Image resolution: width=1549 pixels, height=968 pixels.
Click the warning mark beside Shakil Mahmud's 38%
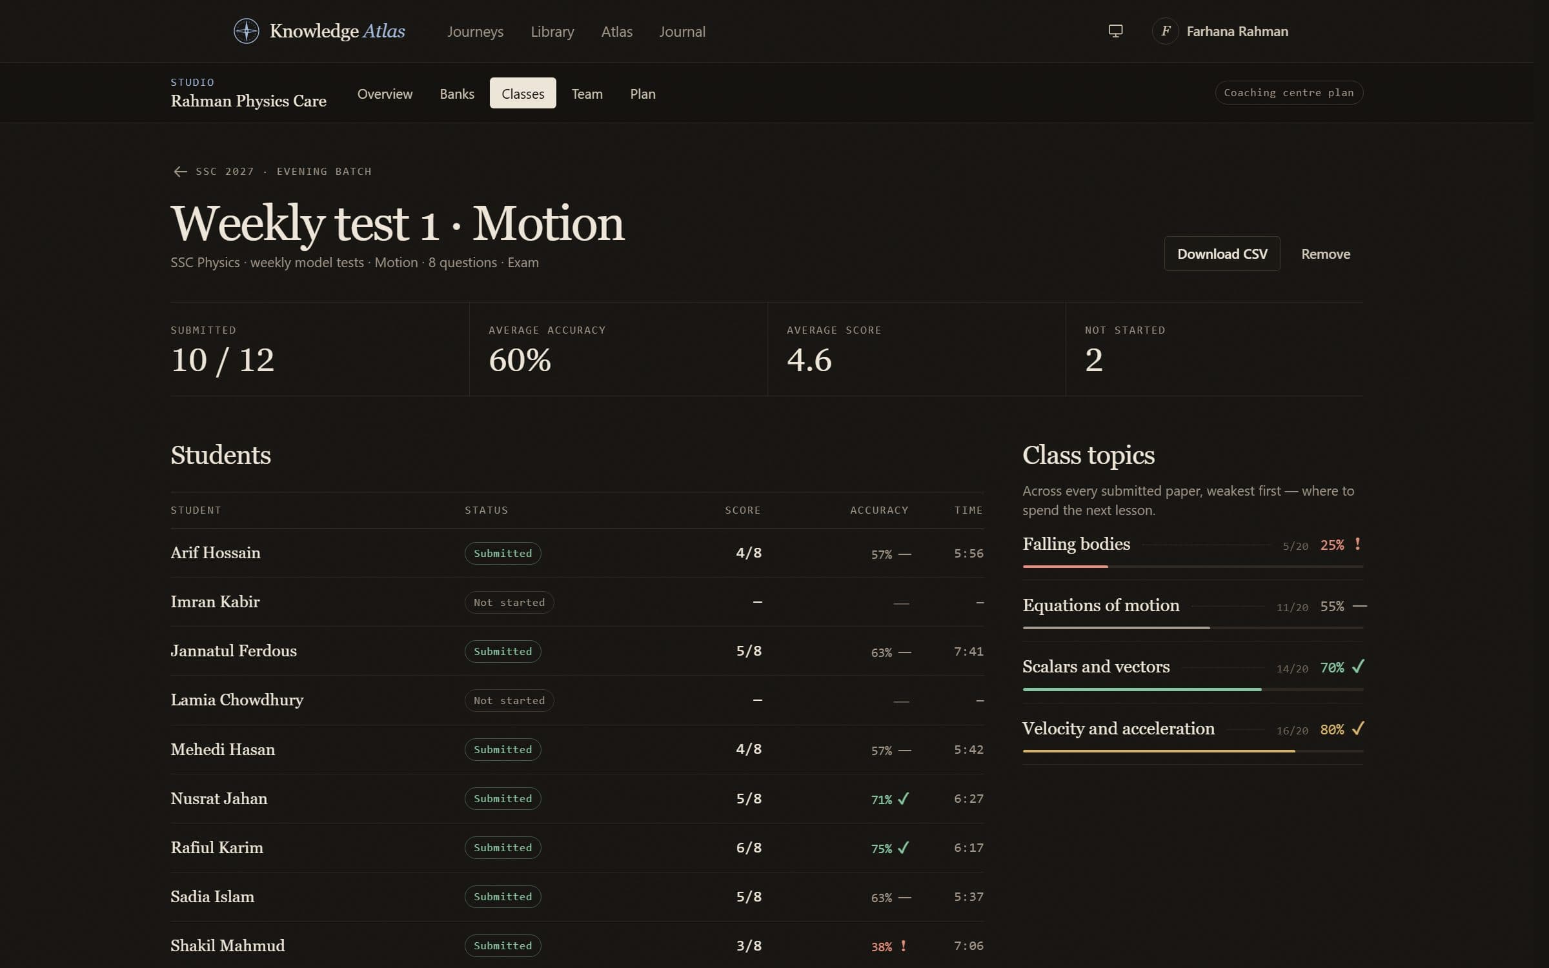pyautogui.click(x=903, y=946)
